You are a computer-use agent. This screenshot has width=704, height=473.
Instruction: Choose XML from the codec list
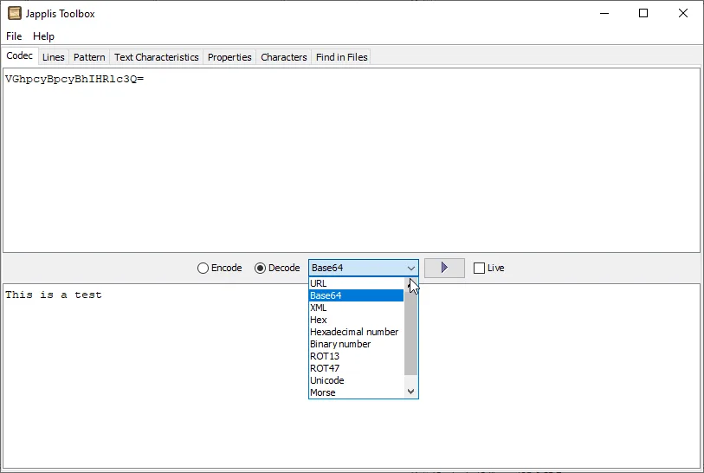point(357,308)
